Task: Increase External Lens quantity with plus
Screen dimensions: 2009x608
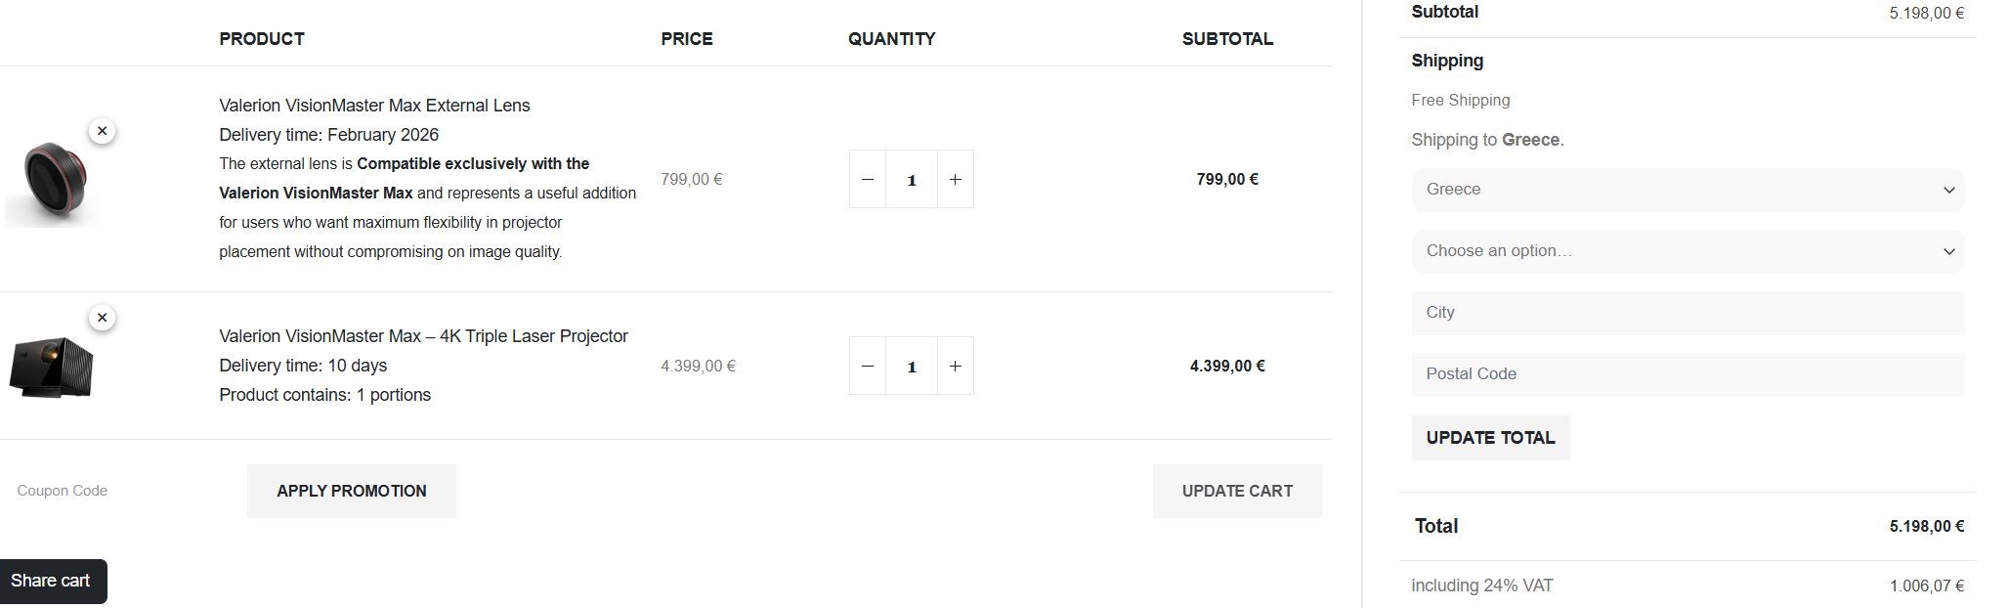Action: point(955,179)
